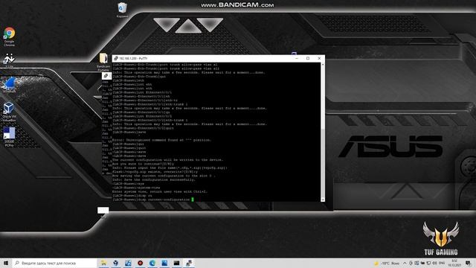Open the blue picture app on the taskbar
The width and height of the screenshot is (476, 268).
coord(164,263)
